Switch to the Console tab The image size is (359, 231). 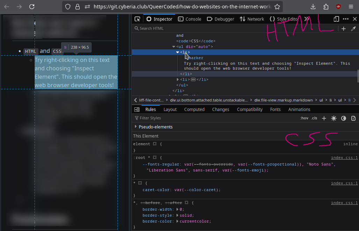(x=189, y=19)
